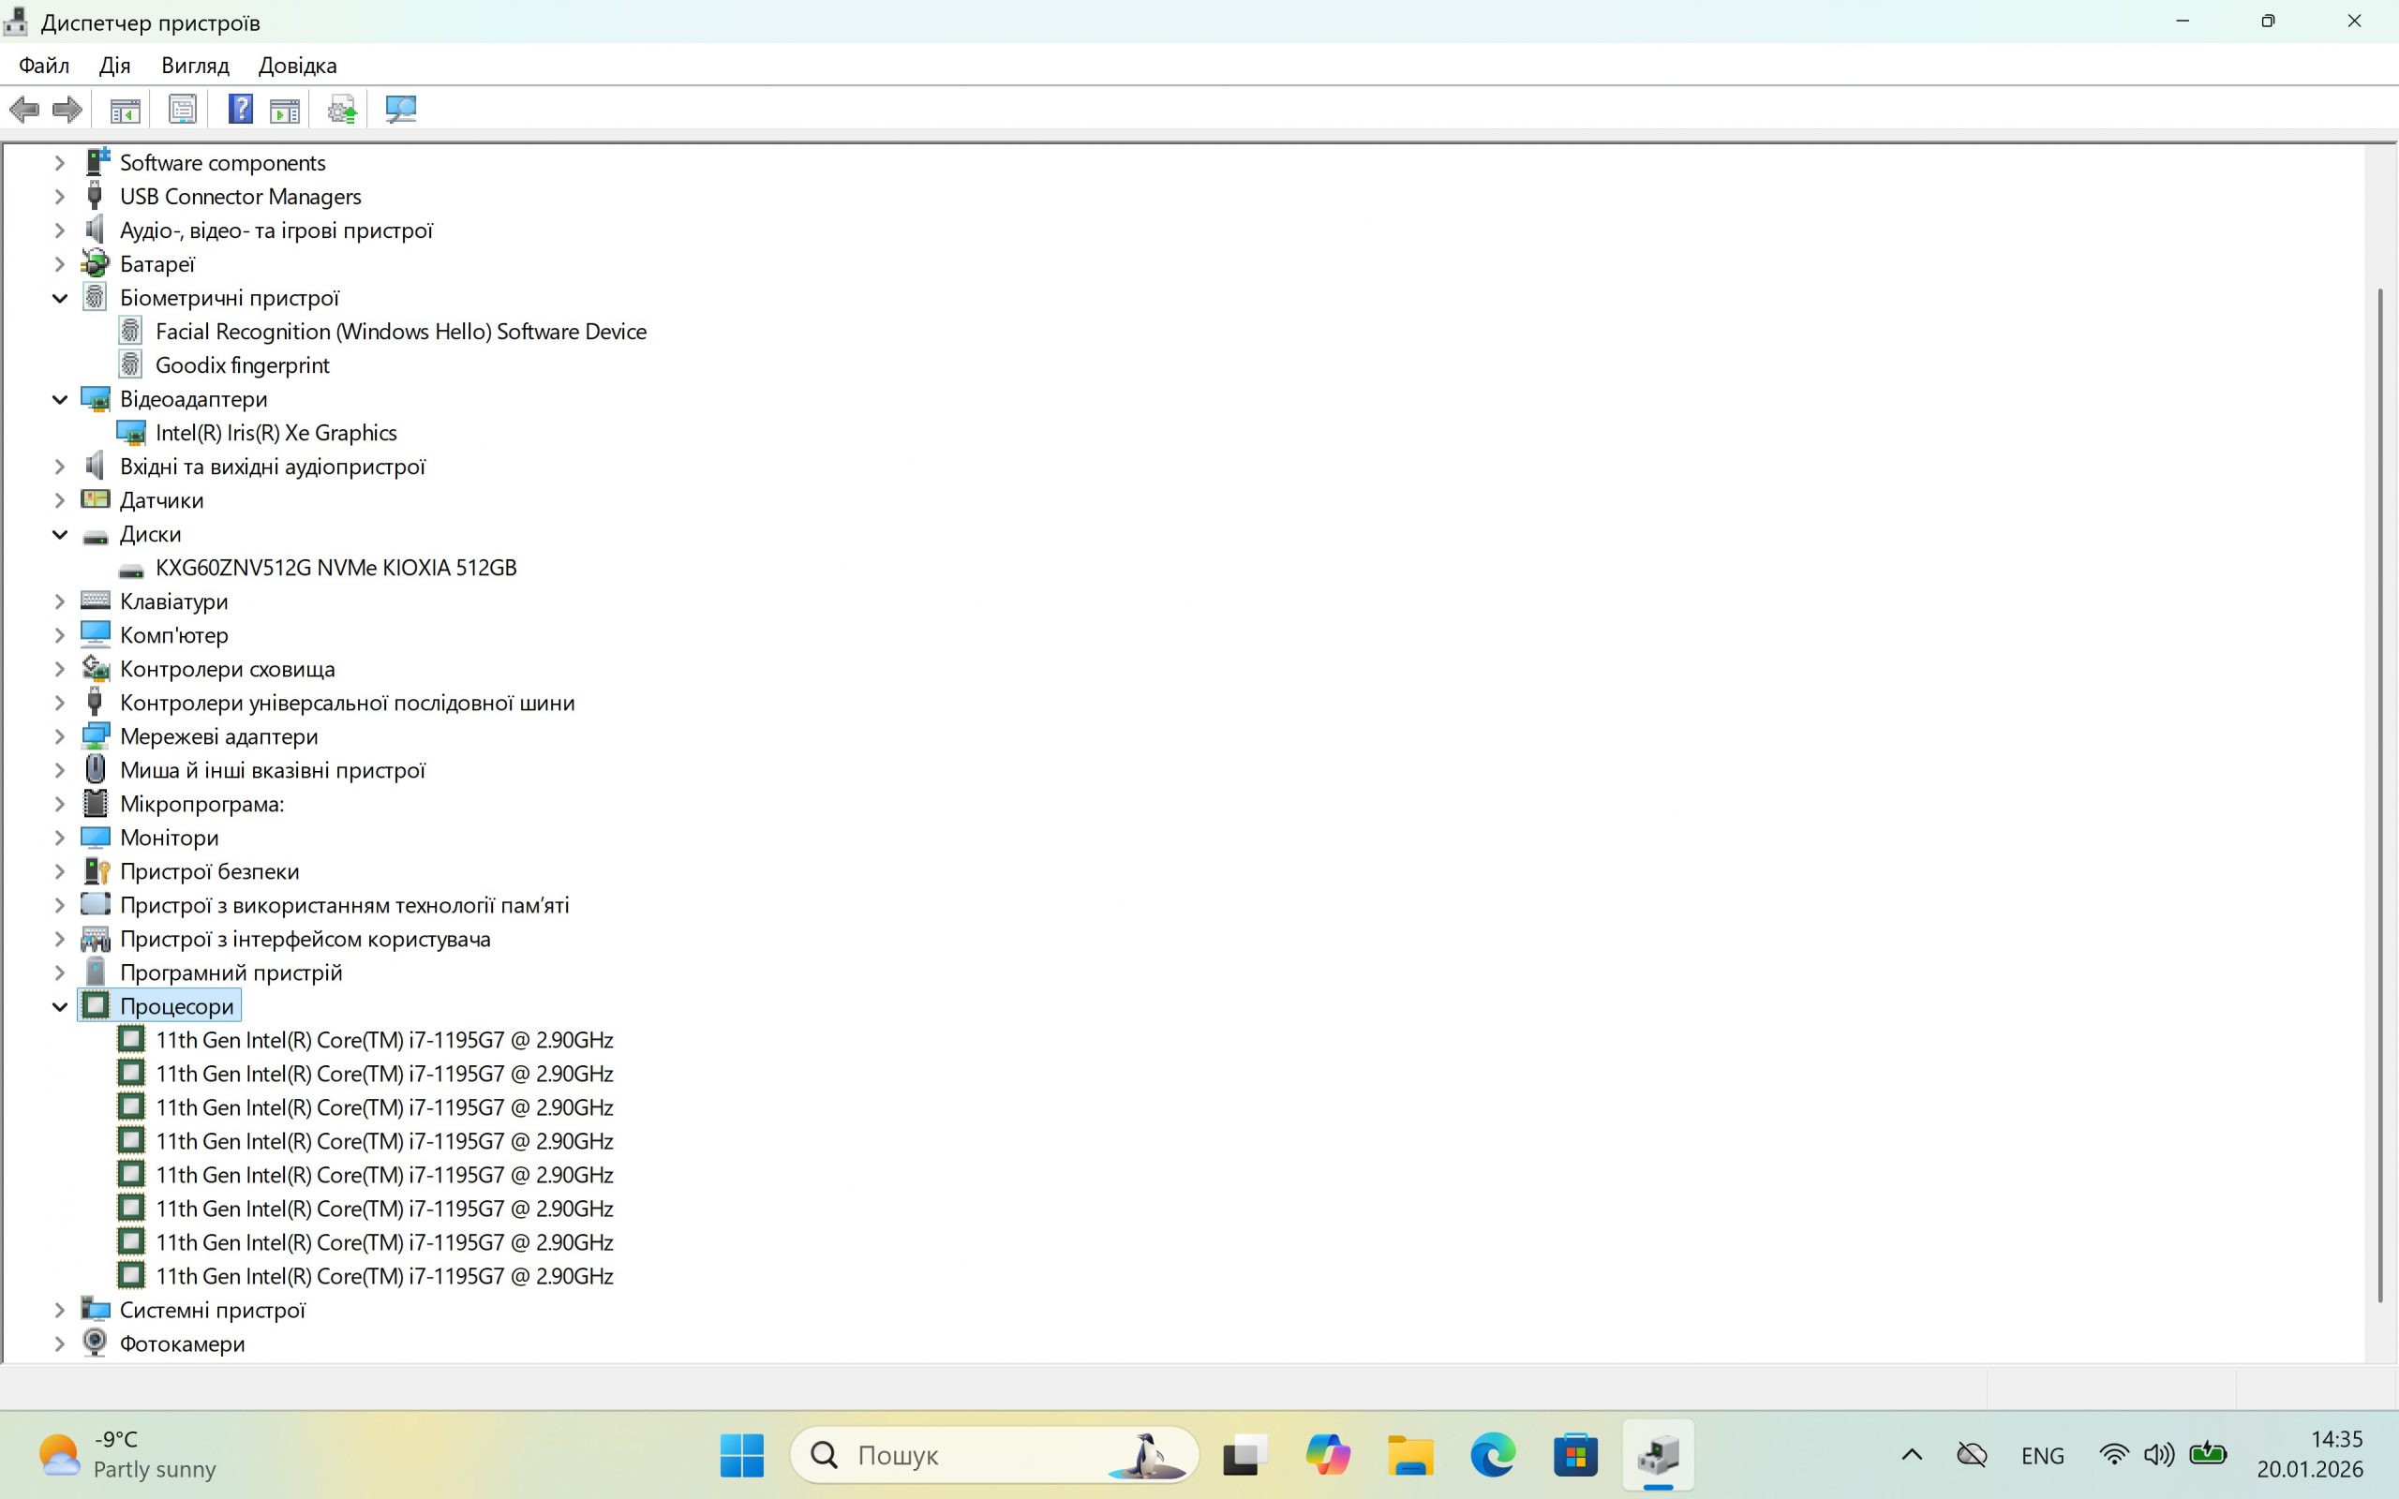The height and width of the screenshot is (1499, 2399).
Task: Collapse the Процесори category
Action: coord(59,1006)
